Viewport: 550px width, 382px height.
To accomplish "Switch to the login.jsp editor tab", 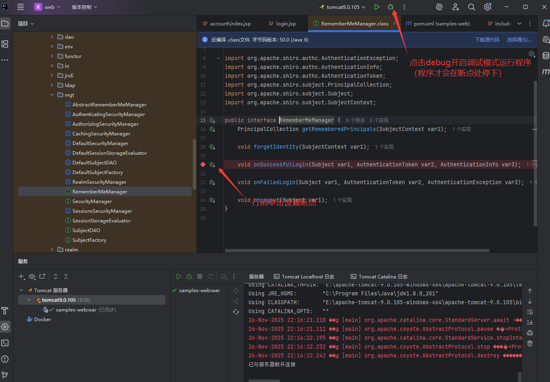I will [285, 24].
